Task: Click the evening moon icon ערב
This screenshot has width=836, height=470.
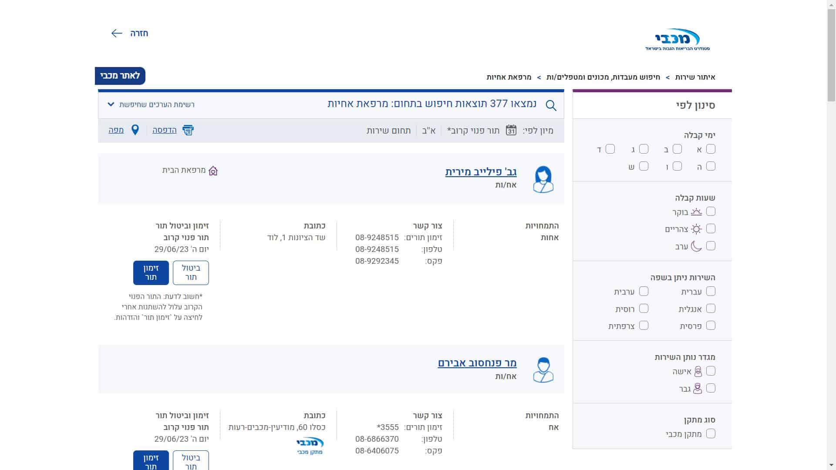Action: tap(696, 246)
